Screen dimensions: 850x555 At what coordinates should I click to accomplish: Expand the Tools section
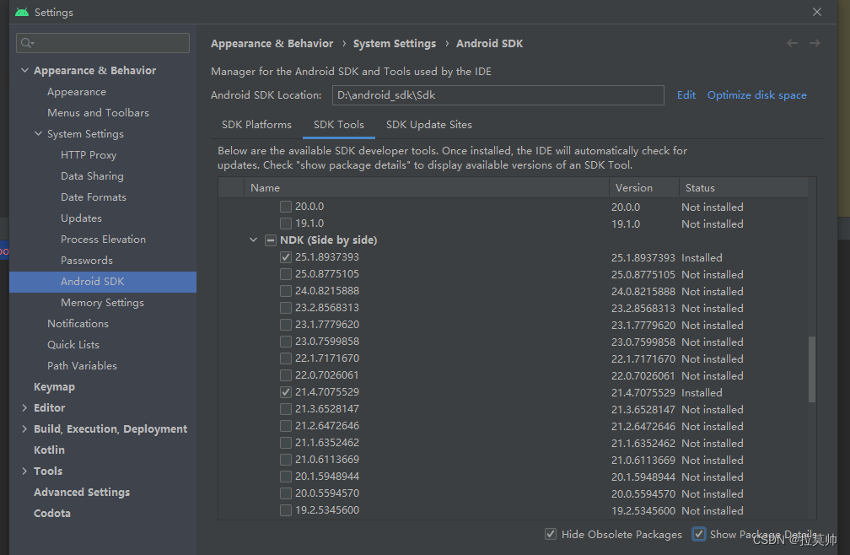coord(24,471)
